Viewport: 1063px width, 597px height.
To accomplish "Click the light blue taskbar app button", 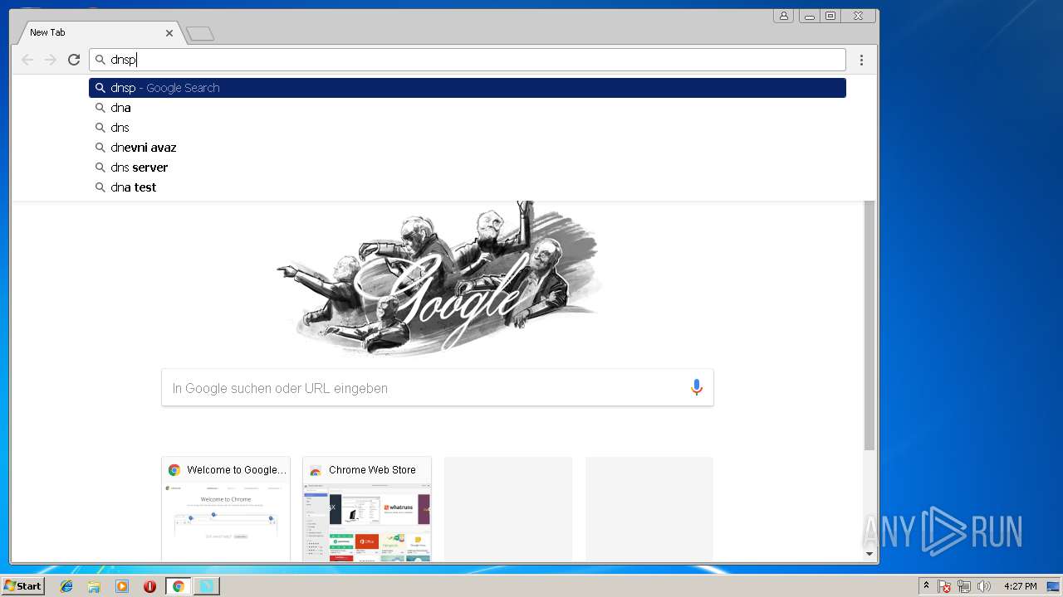I will pos(206,586).
